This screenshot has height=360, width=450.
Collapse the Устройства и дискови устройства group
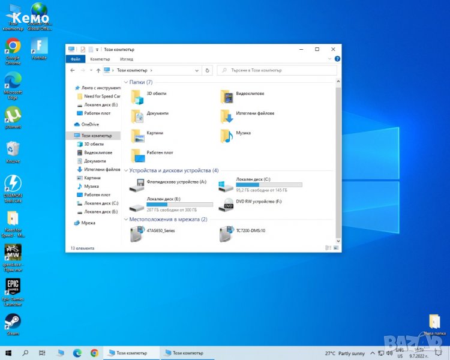126,170
